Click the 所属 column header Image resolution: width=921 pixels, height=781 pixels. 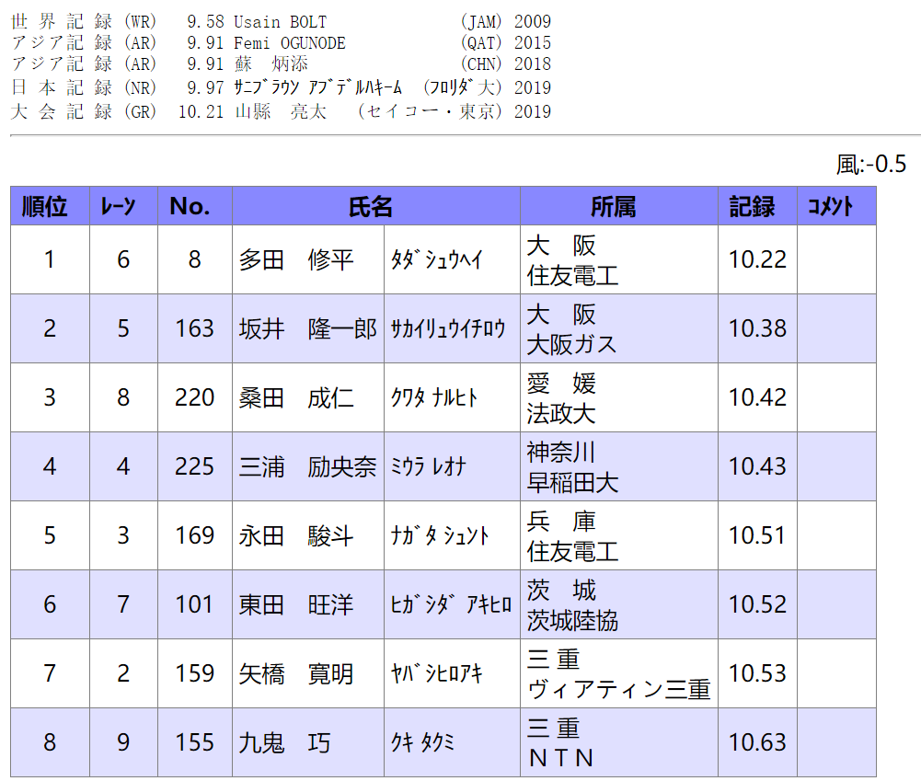coord(618,206)
